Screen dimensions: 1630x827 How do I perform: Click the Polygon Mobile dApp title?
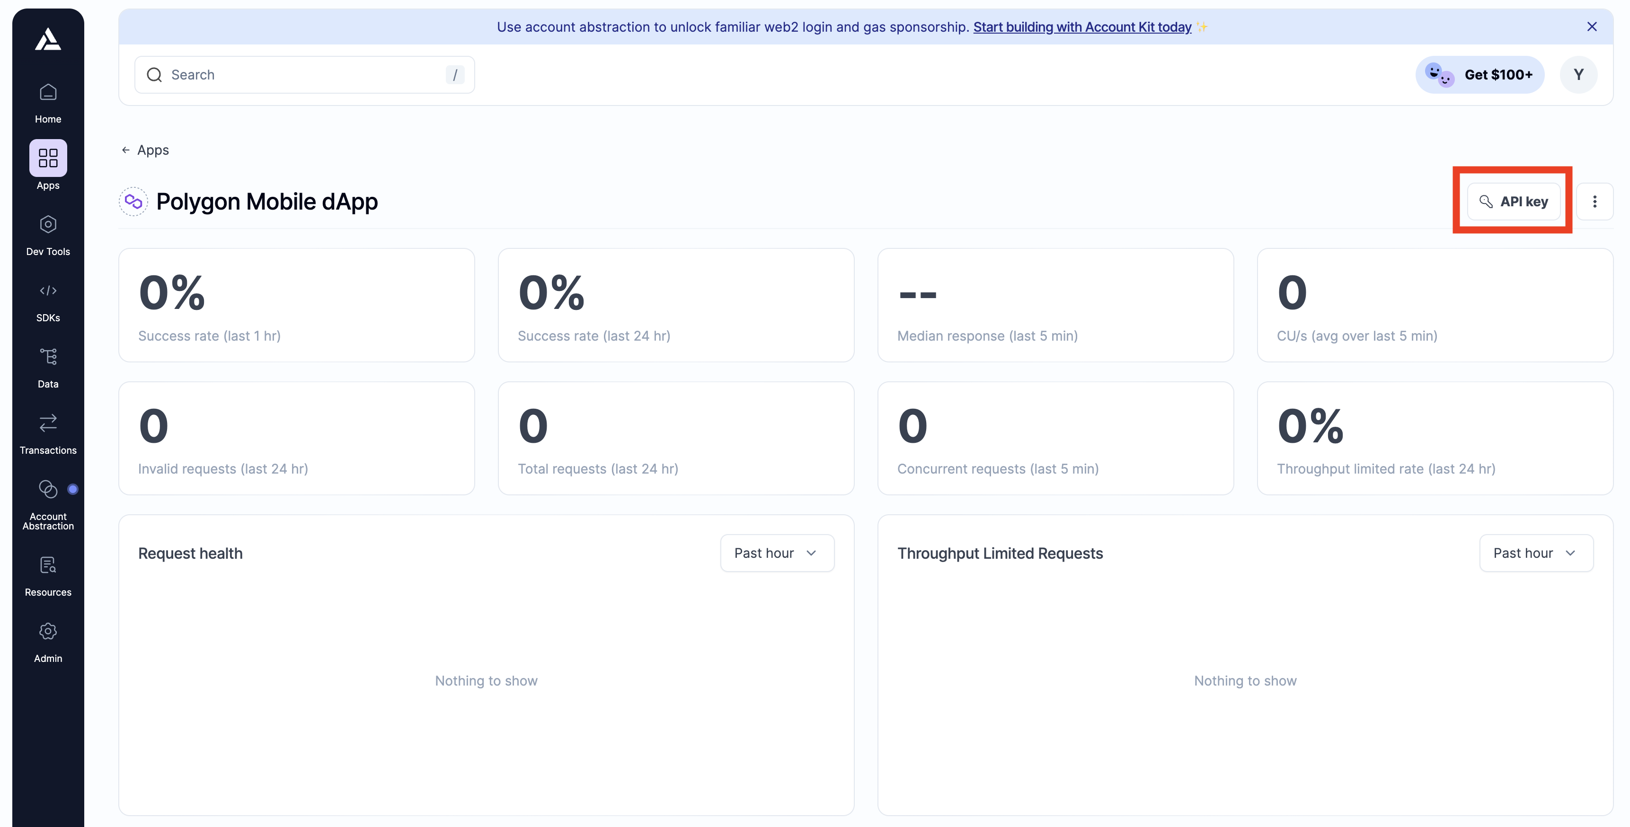pos(267,201)
